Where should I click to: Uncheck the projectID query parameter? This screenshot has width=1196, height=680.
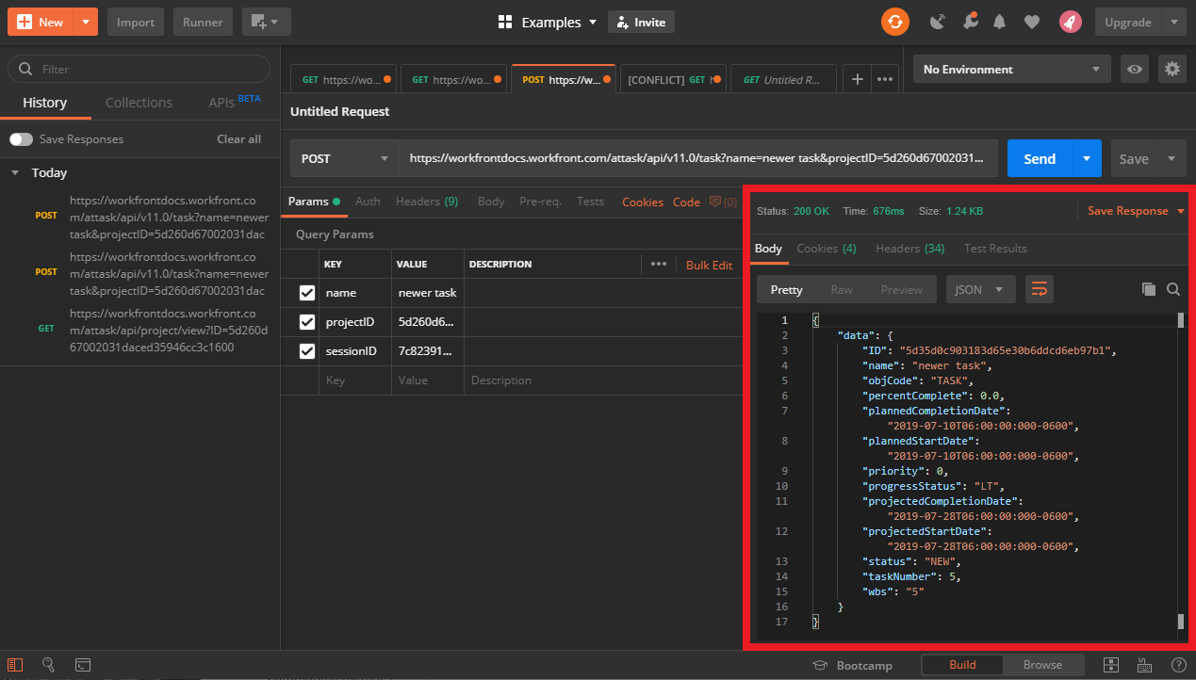click(x=306, y=322)
